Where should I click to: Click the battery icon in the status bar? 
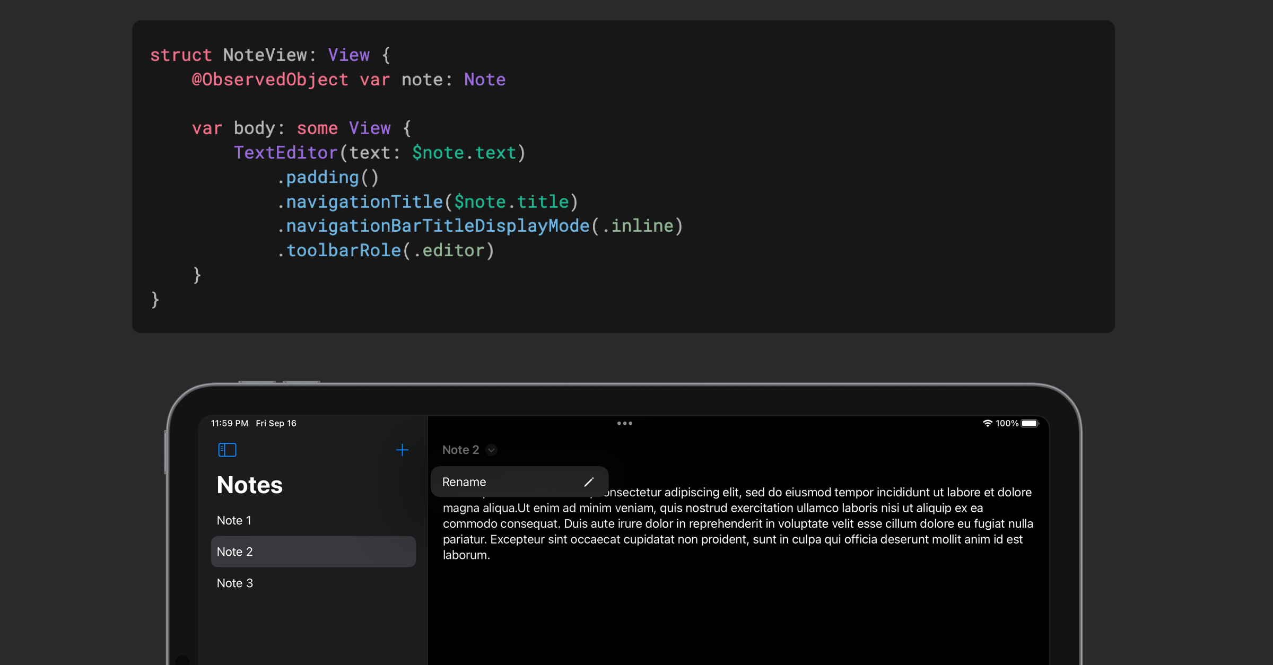coord(1028,423)
